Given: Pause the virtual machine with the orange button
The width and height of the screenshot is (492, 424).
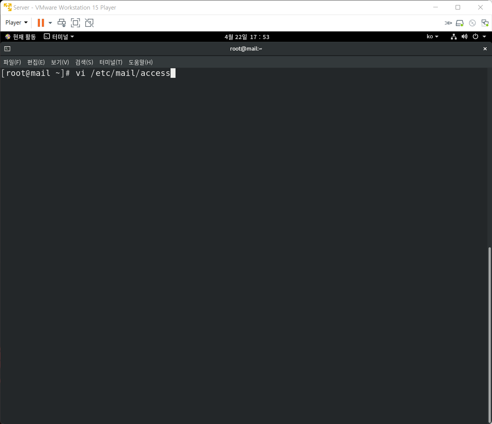Looking at the screenshot, I should point(41,23).
